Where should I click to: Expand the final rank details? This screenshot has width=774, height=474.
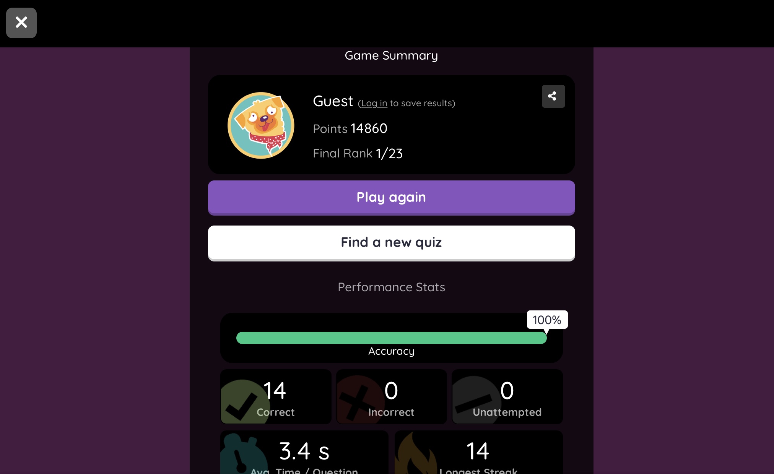(x=358, y=153)
